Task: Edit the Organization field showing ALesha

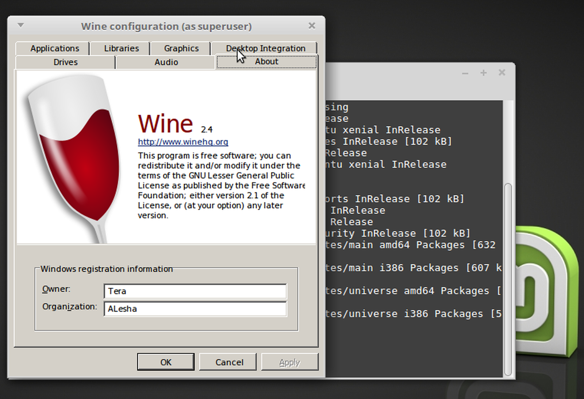Action: pyautogui.click(x=195, y=309)
